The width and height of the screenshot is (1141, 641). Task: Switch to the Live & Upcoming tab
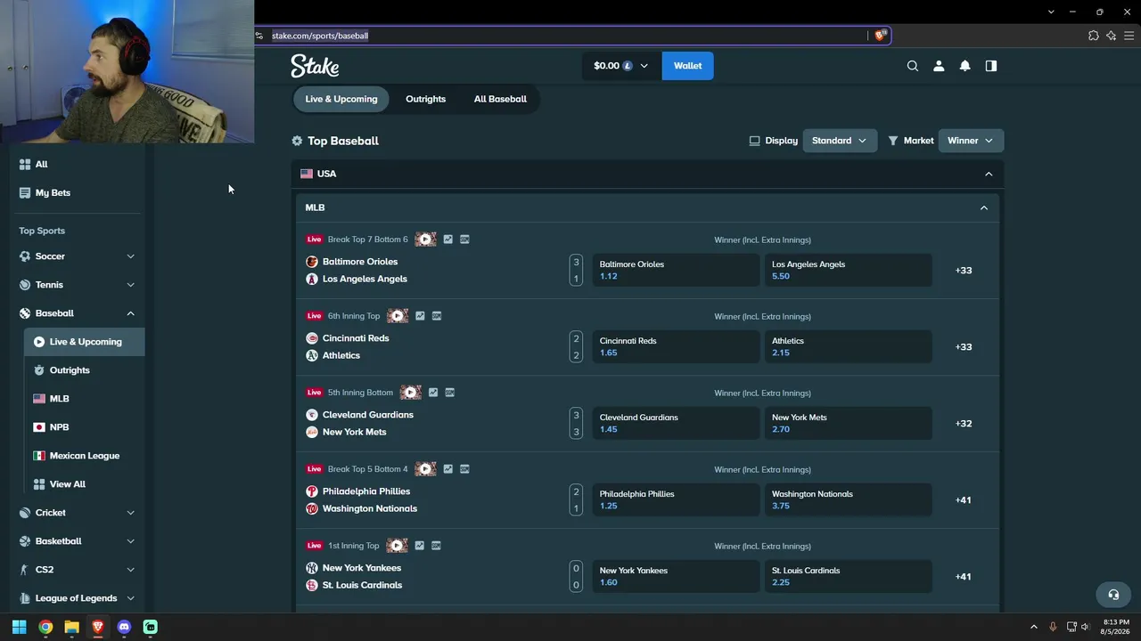click(x=341, y=99)
